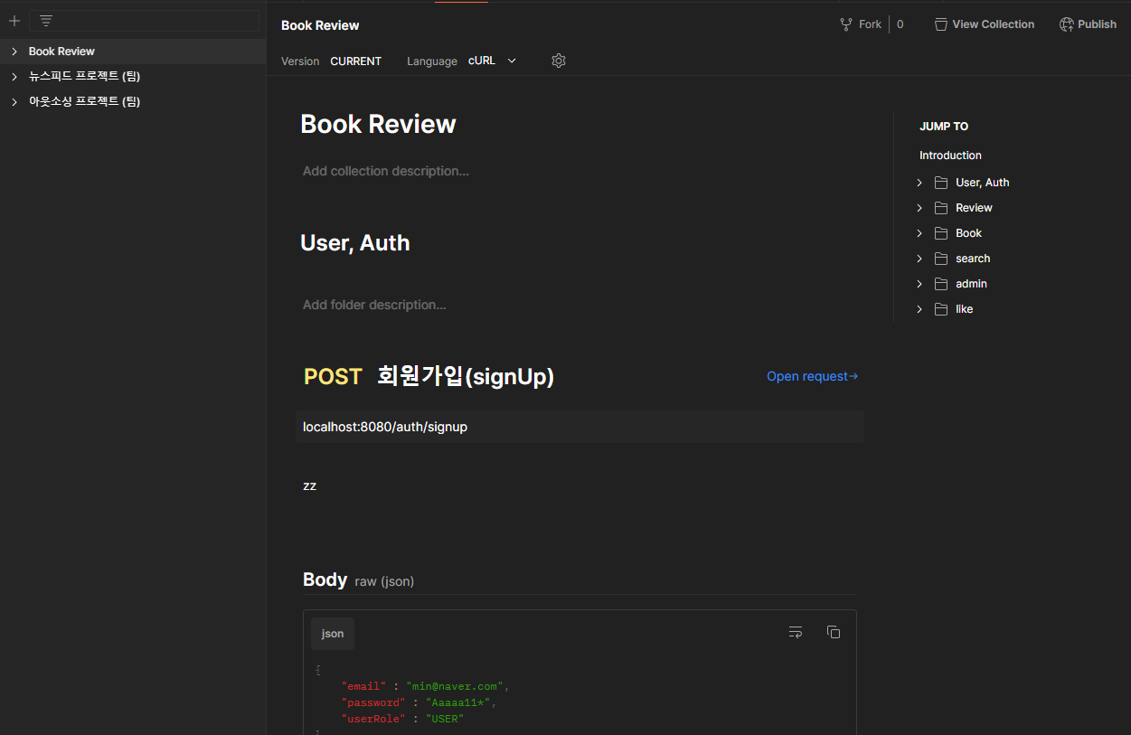
Task: Expand like chevron in Jump To
Action: [919, 309]
